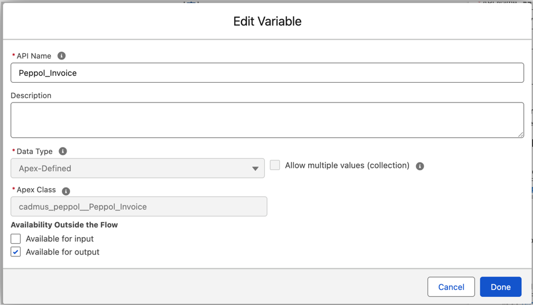The height and width of the screenshot is (305, 533).
Task: Click the info icon next to Apex Class
Action: [x=66, y=191]
